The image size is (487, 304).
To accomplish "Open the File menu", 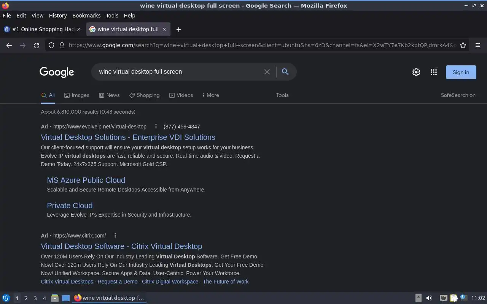I will pos(7,16).
